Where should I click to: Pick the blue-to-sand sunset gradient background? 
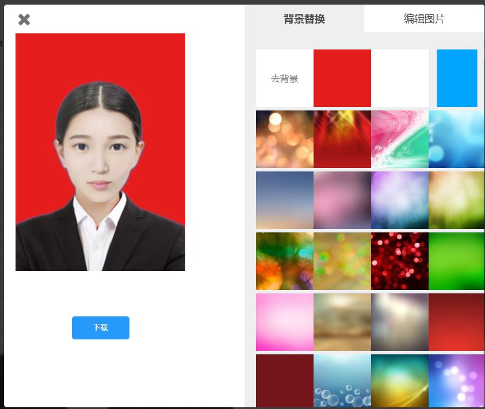click(x=285, y=200)
